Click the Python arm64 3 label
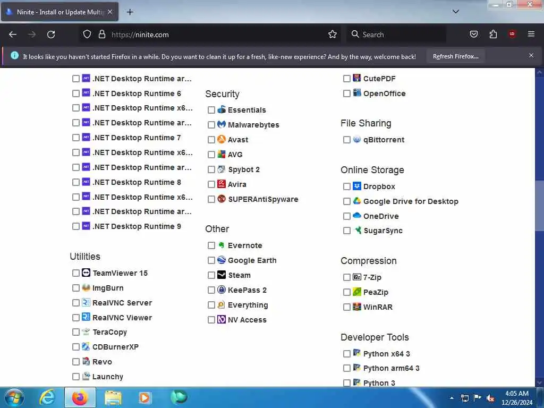Image resolution: width=544 pixels, height=408 pixels. point(392,368)
